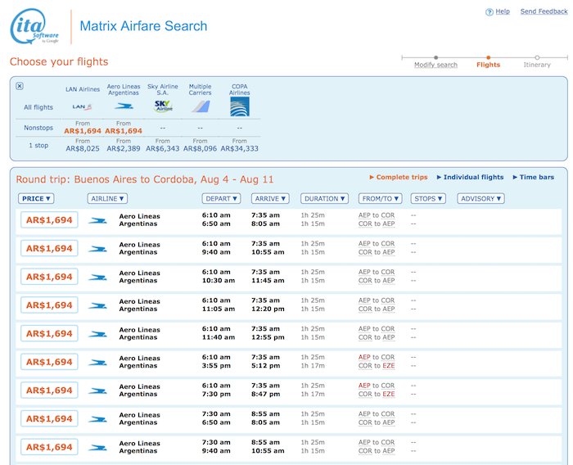Click EZE airport code in 5:12 pm row
The height and width of the screenshot is (465, 573).
[x=389, y=366]
